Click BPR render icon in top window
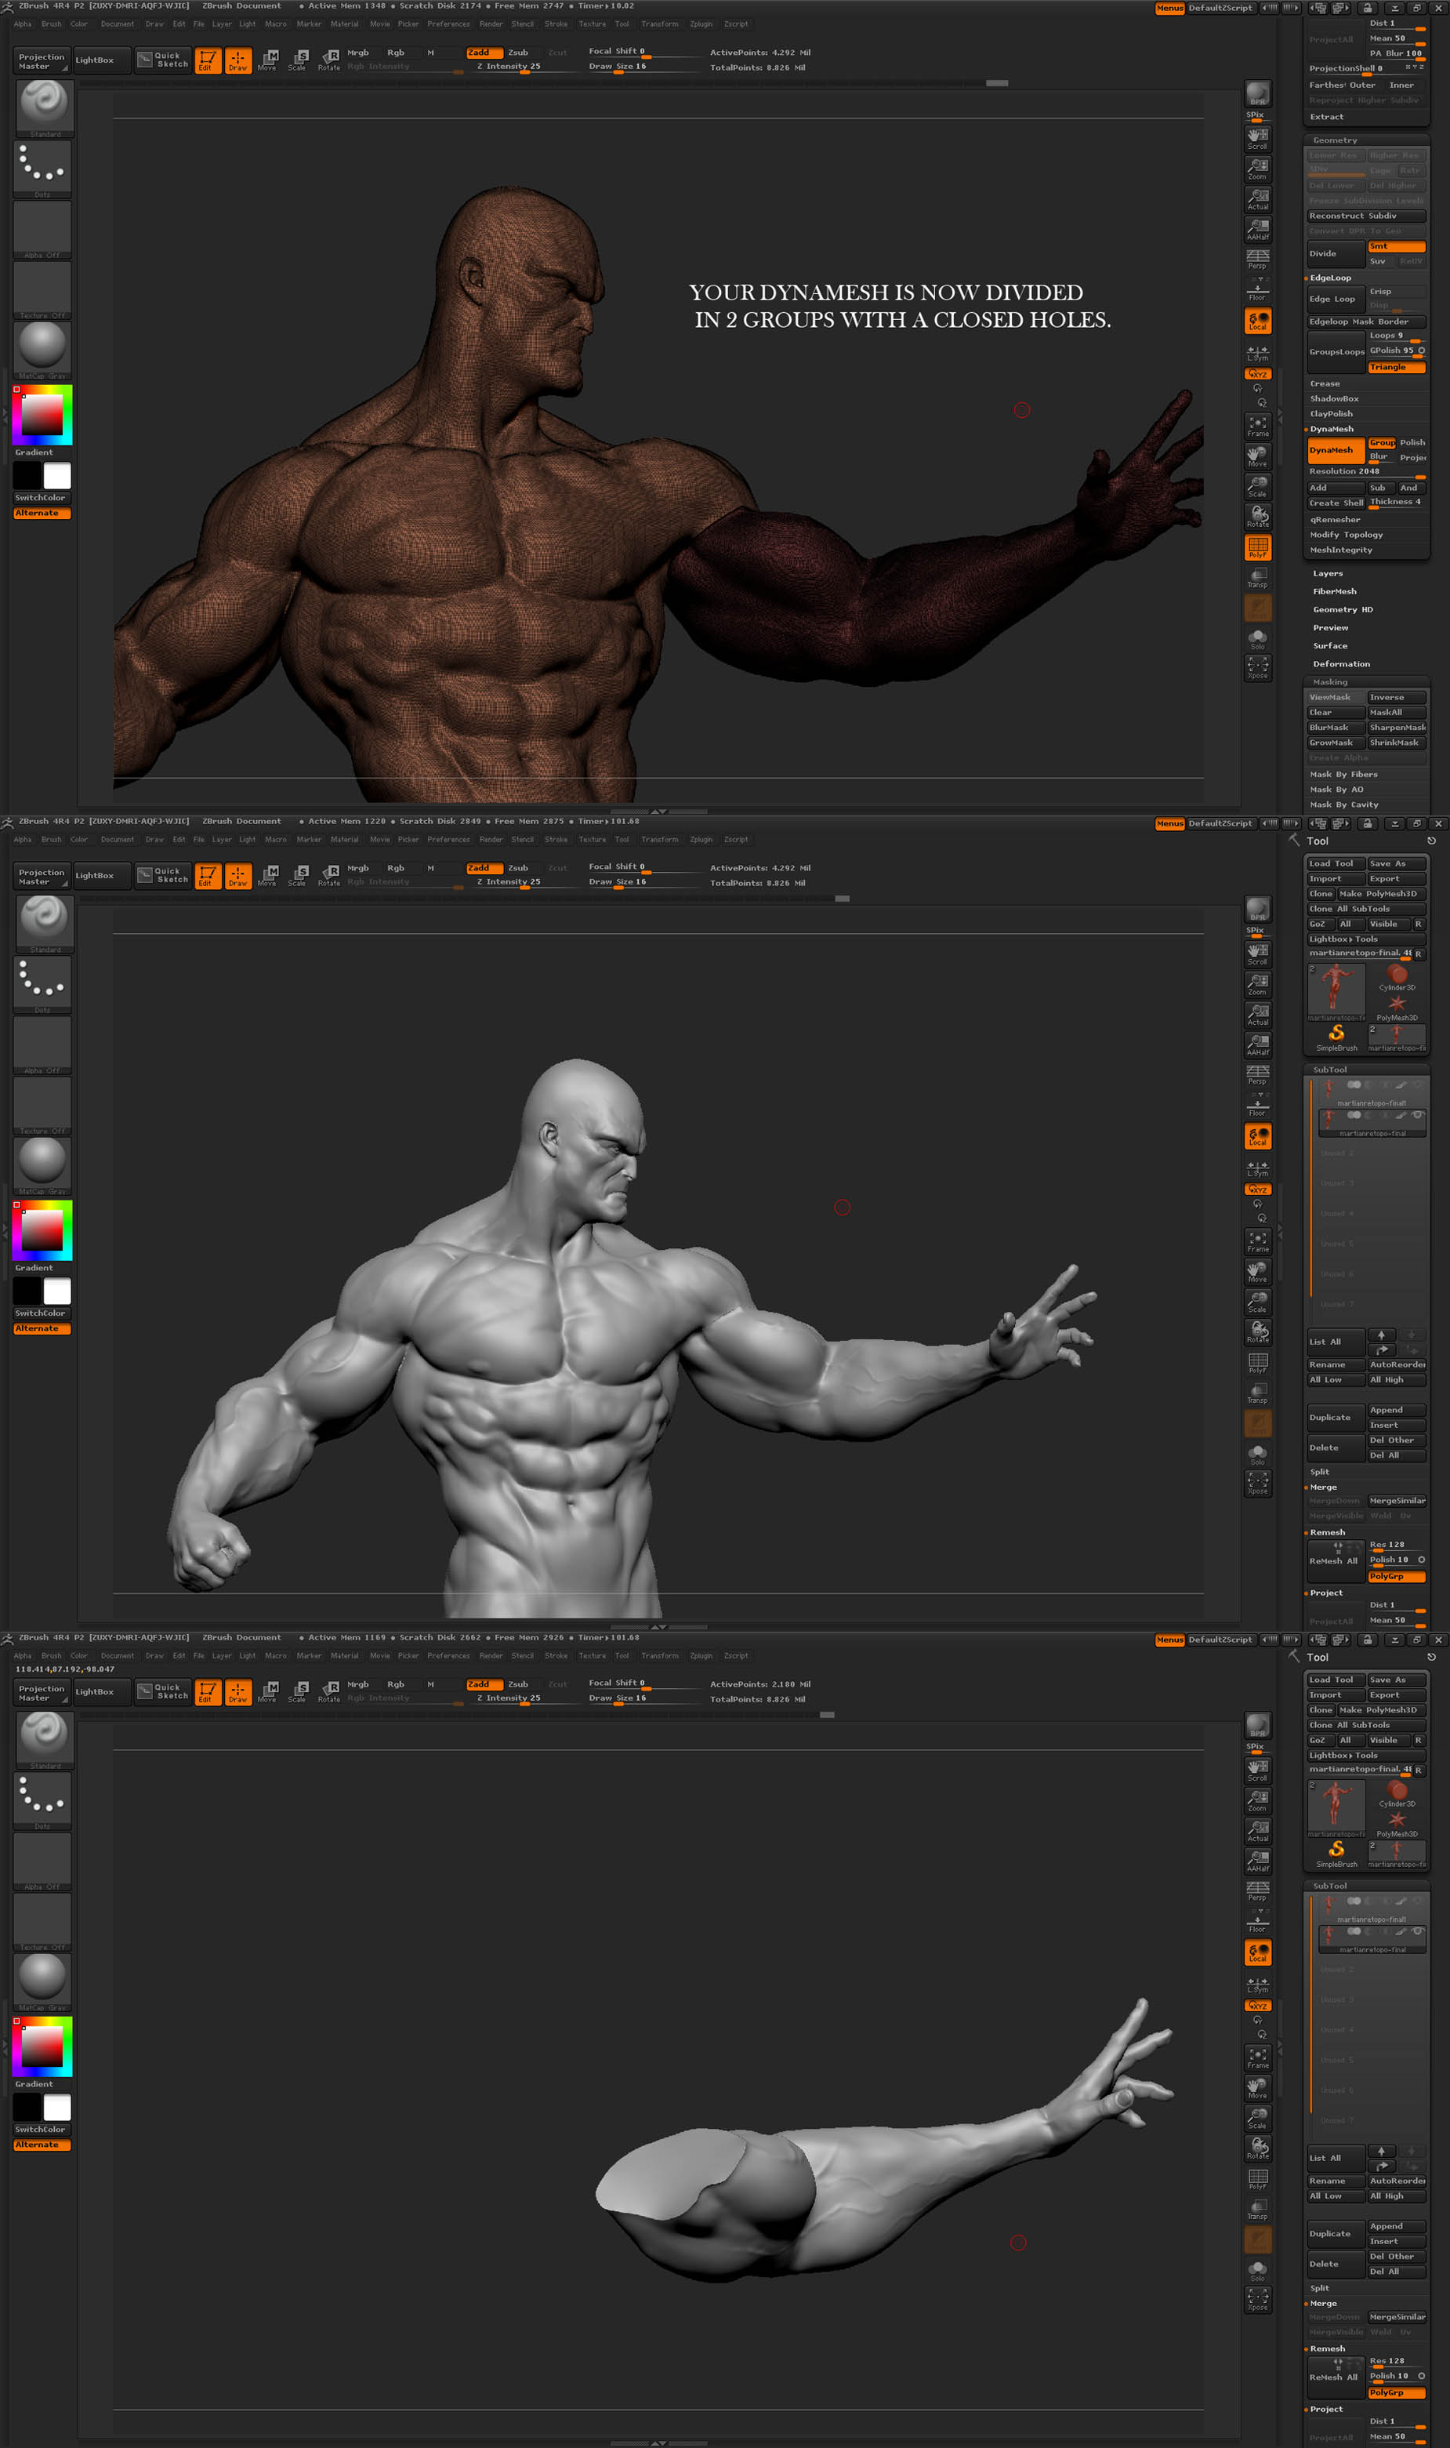Viewport: 1450px width, 2448px height. point(1257,94)
